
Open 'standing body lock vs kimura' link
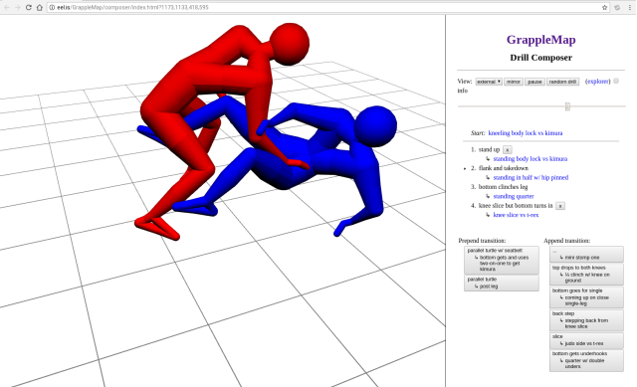(x=531, y=159)
